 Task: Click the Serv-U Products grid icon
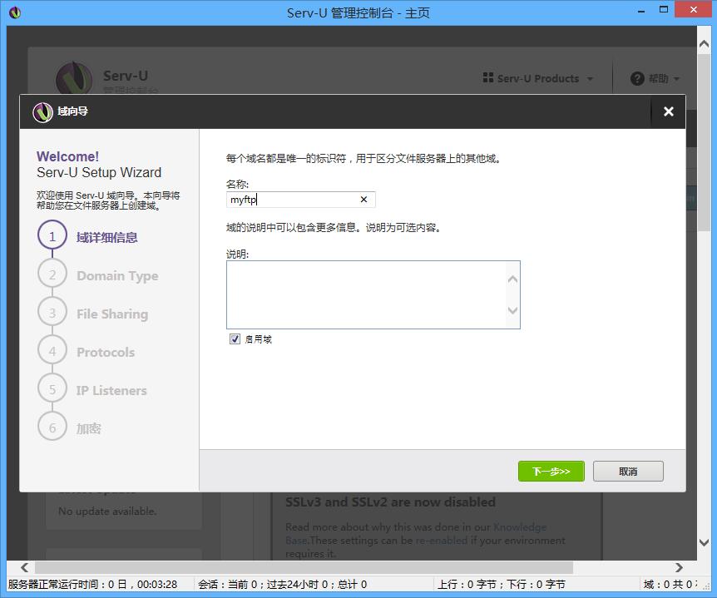pyautogui.click(x=488, y=77)
